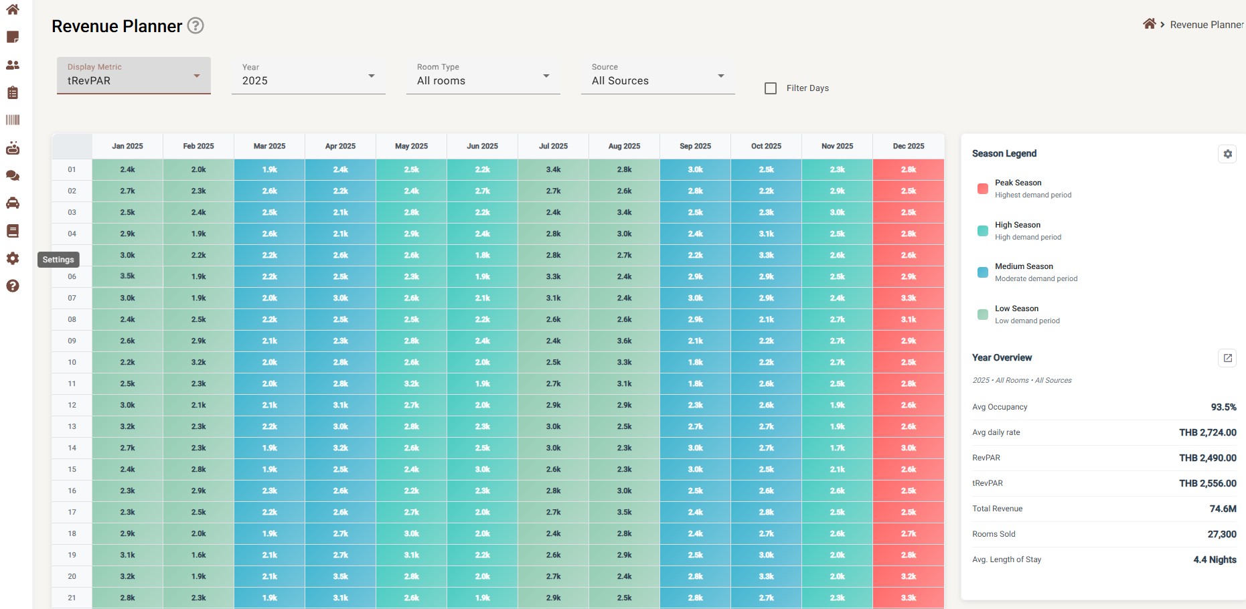The image size is (1246, 609).
Task: Open the guests (people) sidebar icon
Action: (13, 65)
